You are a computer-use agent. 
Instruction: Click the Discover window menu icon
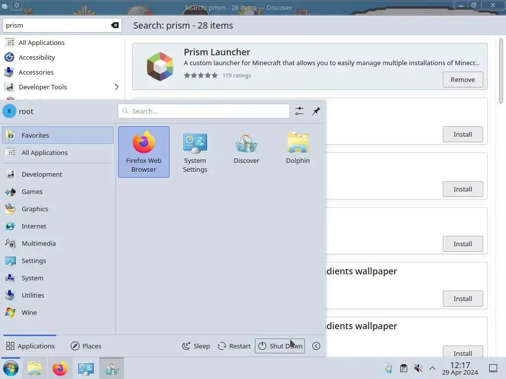click(4, 5)
